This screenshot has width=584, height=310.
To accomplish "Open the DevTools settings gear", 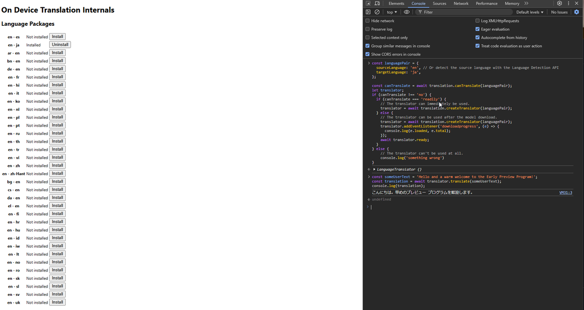I will coord(559,3).
